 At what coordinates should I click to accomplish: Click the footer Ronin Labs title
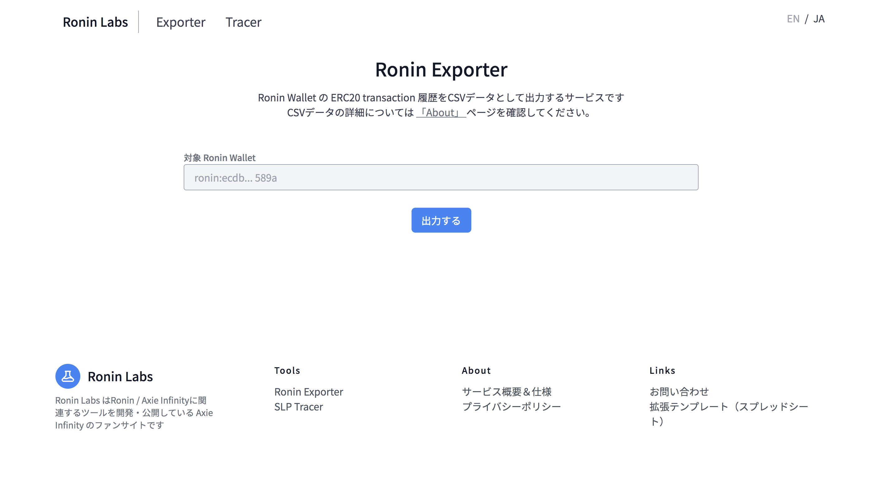pyautogui.click(x=120, y=377)
